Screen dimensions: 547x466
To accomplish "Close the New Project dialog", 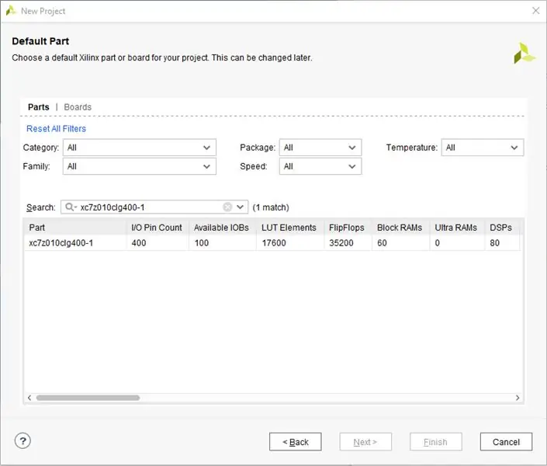I will (x=536, y=11).
